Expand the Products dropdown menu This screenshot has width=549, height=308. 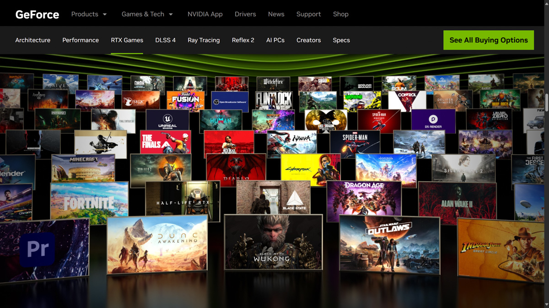pyautogui.click(x=89, y=14)
